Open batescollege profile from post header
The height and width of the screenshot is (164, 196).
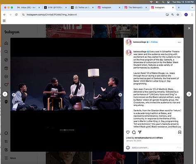pyautogui.click(x=140, y=42)
